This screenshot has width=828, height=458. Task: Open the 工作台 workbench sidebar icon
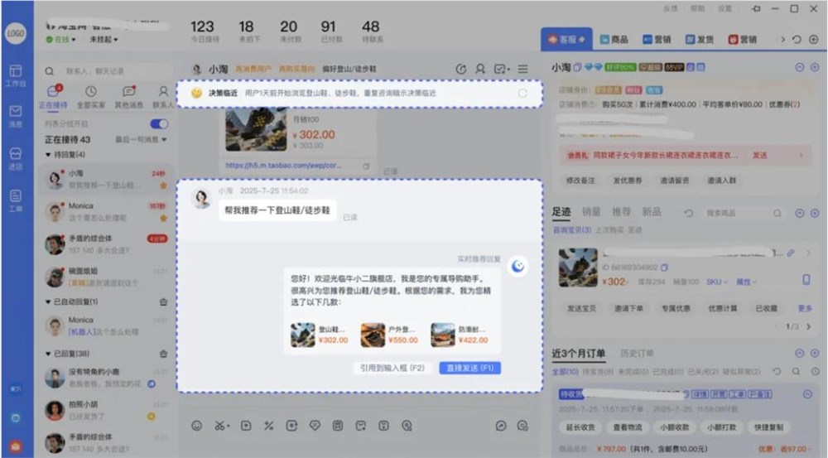pyautogui.click(x=16, y=75)
